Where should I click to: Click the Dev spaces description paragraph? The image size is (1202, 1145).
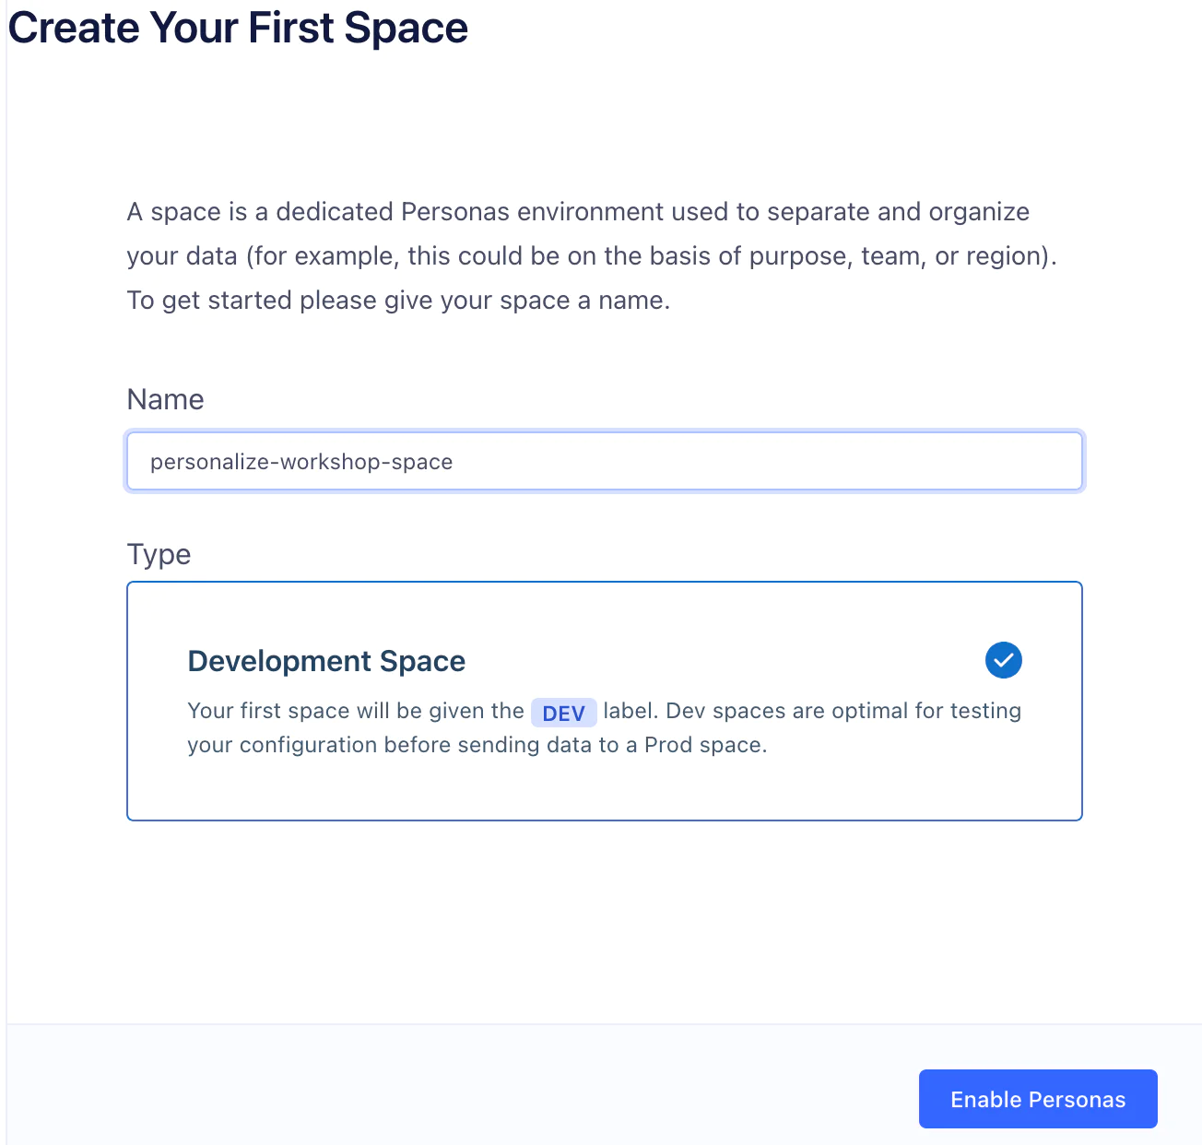tap(604, 727)
